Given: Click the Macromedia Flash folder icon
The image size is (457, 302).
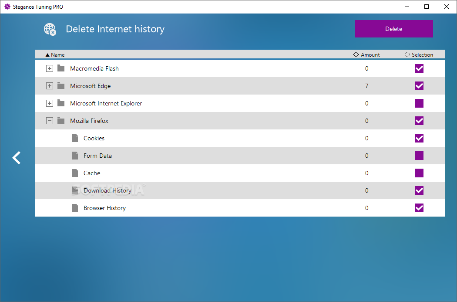Looking at the screenshot, I should coord(61,68).
